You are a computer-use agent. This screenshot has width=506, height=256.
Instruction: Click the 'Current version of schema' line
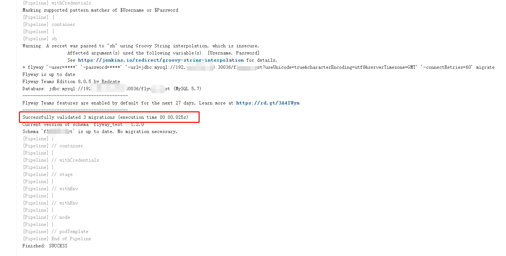83,124
